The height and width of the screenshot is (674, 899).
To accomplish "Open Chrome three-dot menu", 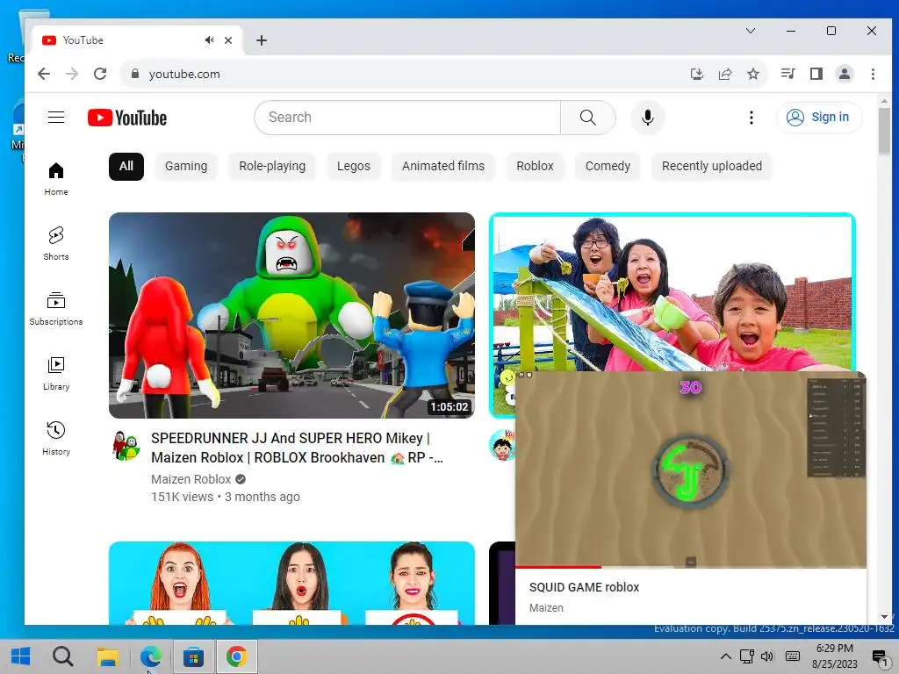I will coord(873,74).
